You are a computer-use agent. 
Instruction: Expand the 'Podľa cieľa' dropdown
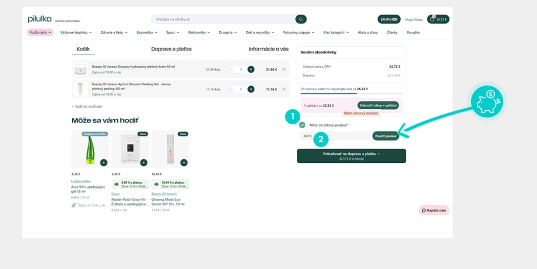point(40,33)
